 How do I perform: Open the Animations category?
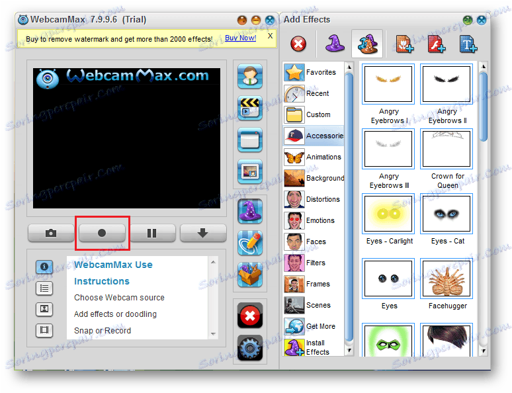point(314,157)
